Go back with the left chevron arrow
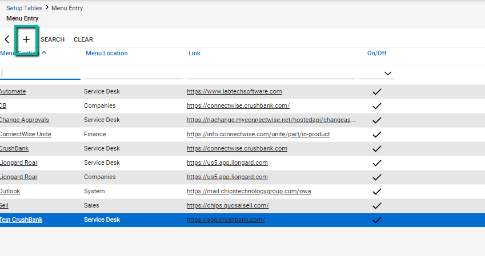Image resolution: width=485 pixels, height=256 pixels. pyautogui.click(x=7, y=39)
